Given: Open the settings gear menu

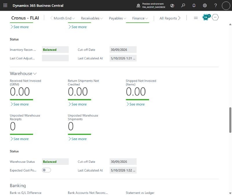Looking at the screenshot, I should [x=205, y=6].
